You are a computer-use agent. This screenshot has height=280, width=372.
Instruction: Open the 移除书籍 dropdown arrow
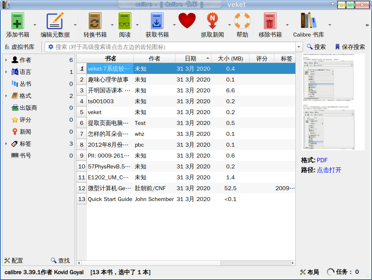(287, 25)
